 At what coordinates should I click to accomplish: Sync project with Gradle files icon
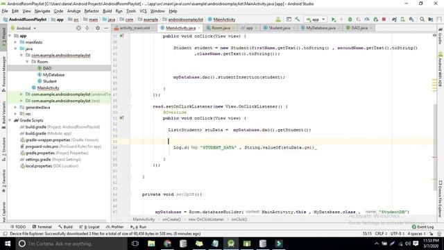coord(394,19)
